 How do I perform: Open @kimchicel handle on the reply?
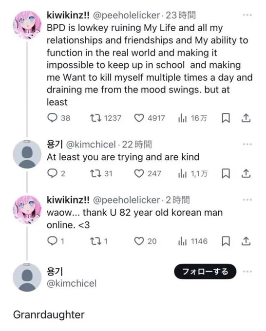(x=91, y=145)
